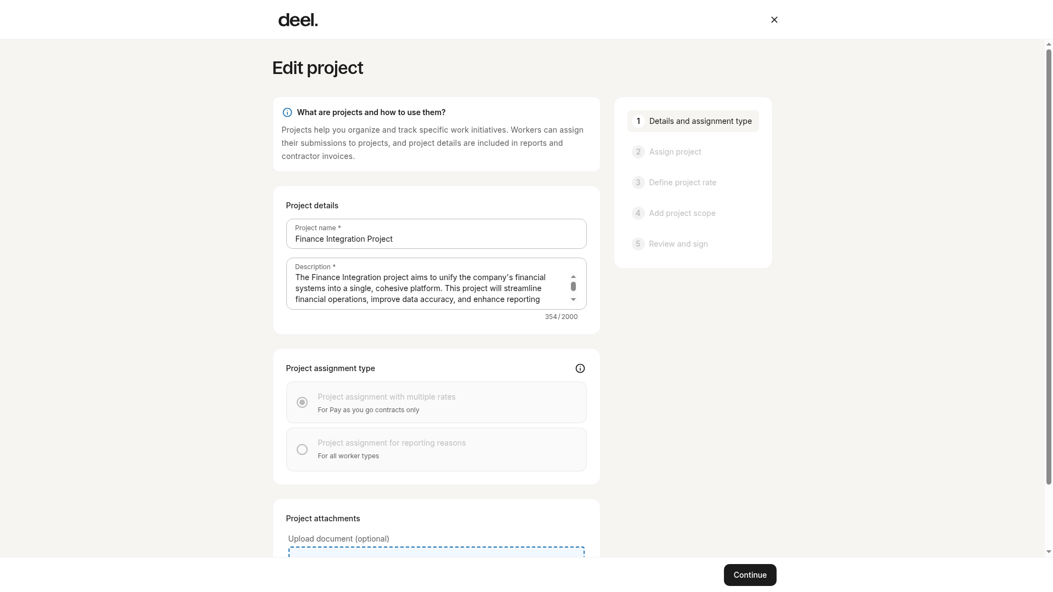The width and height of the screenshot is (1053, 592).
Task: Click the Project name input field
Action: [x=436, y=234]
